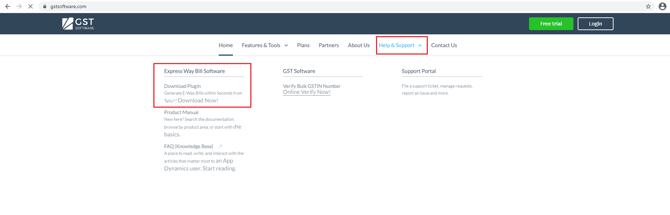This screenshot has height=215, width=670.
Task: Open the Product Manual link
Action: tap(181, 112)
